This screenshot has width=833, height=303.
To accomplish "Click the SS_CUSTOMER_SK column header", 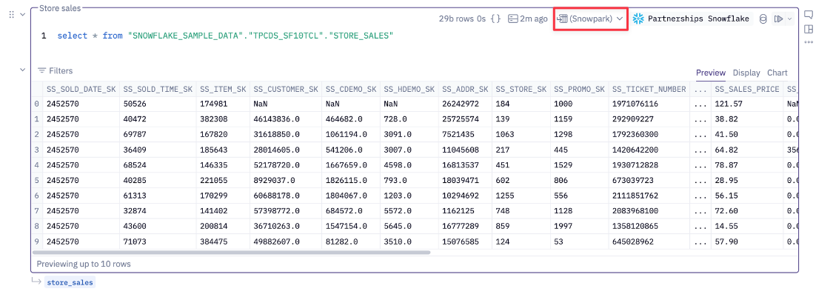I will coord(286,90).
